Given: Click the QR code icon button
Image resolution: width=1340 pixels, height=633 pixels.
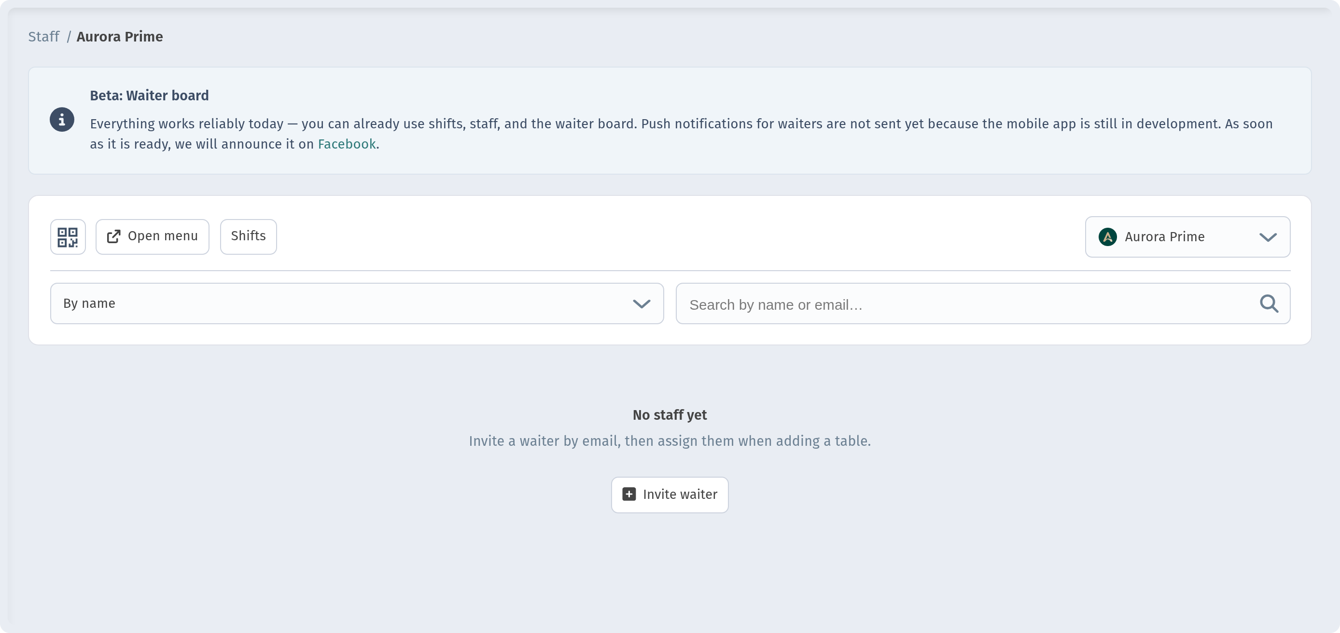Looking at the screenshot, I should click(x=68, y=237).
